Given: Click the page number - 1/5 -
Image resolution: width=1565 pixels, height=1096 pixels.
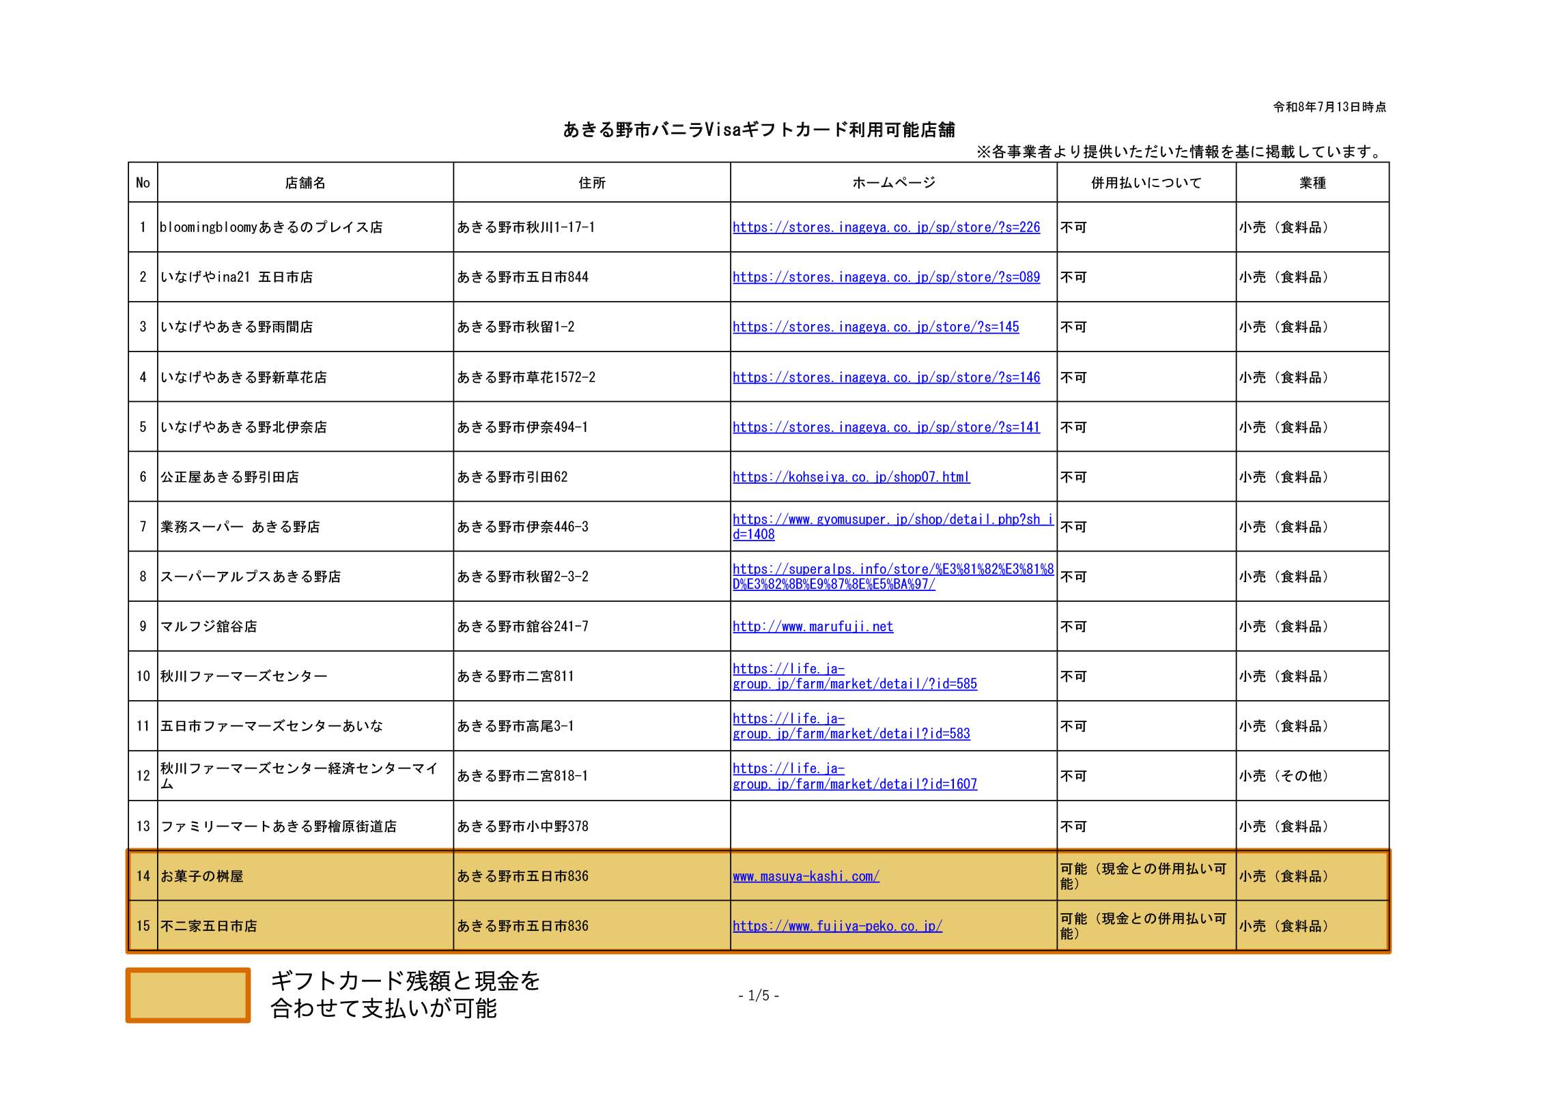Looking at the screenshot, I should 759,996.
